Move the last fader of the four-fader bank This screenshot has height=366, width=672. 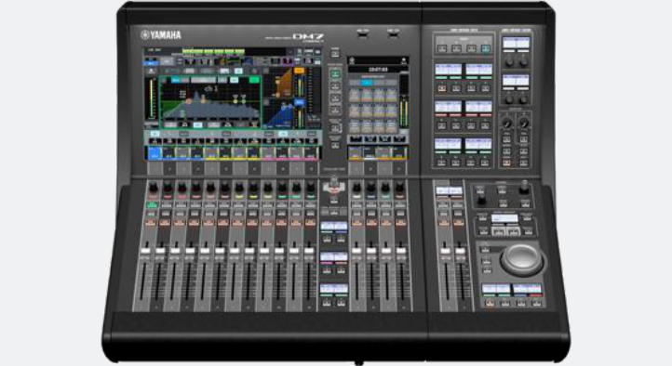[401, 250]
